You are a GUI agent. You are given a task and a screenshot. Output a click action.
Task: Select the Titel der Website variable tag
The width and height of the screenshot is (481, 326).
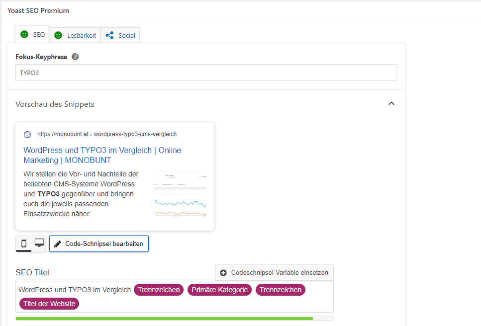tap(49, 304)
